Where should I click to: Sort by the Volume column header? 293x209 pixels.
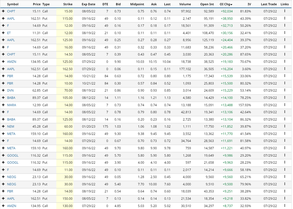point(185,4)
